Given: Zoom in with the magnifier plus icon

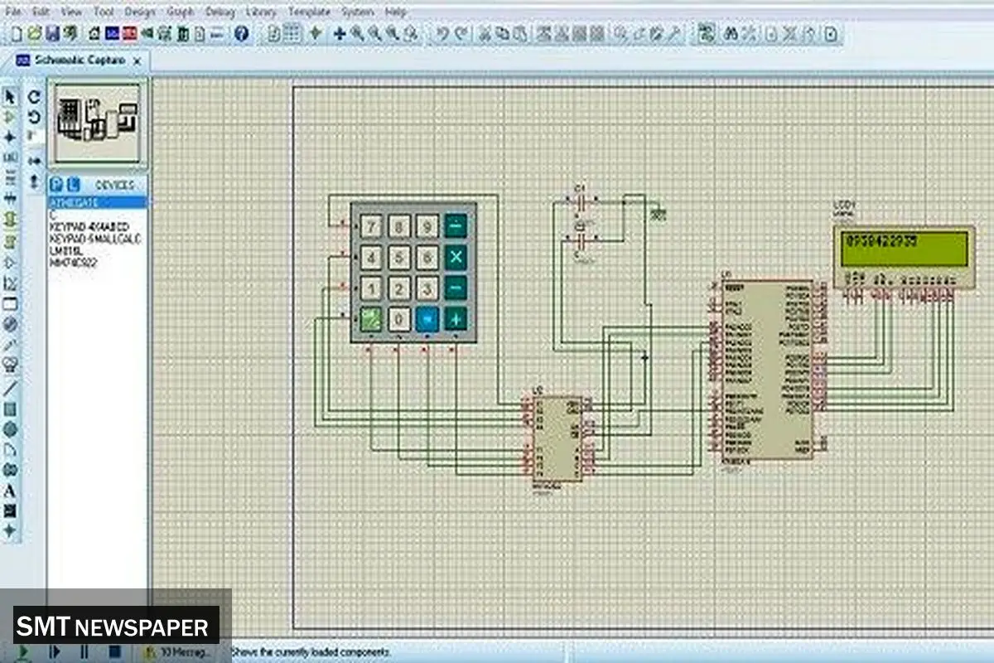Looking at the screenshot, I should 358,34.
